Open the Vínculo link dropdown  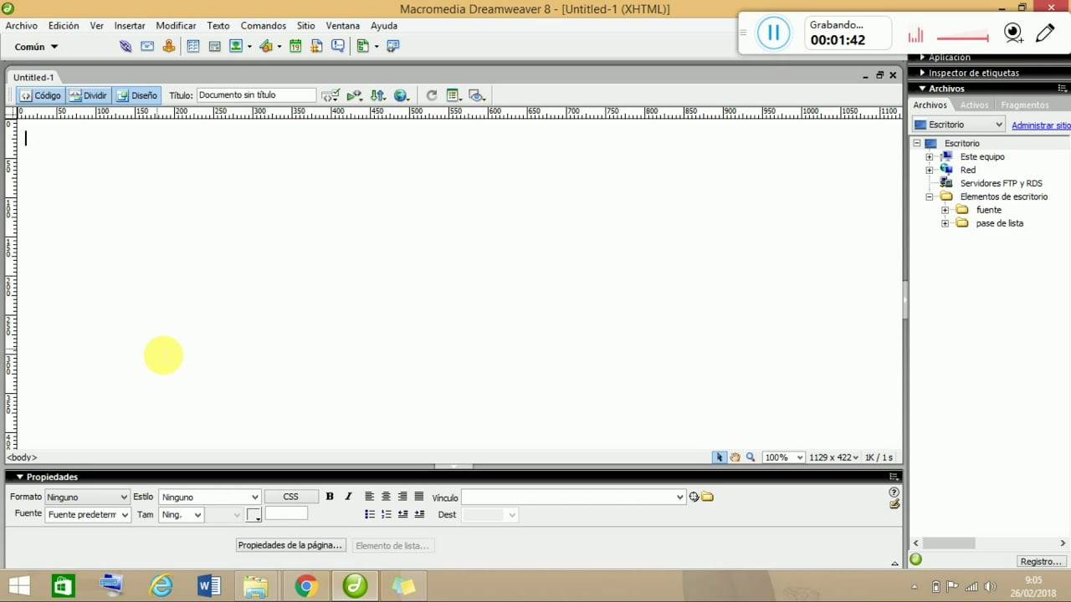(x=573, y=497)
